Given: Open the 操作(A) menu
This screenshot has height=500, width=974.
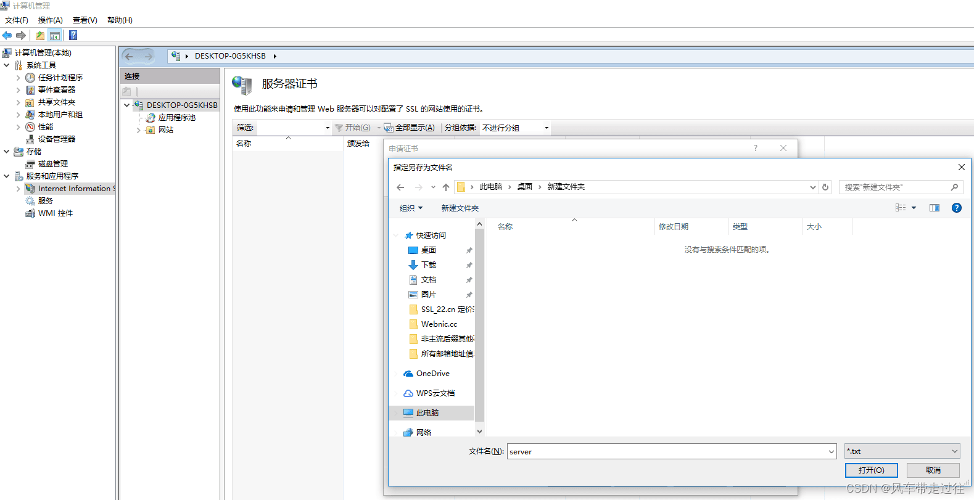Looking at the screenshot, I should tap(51, 20).
